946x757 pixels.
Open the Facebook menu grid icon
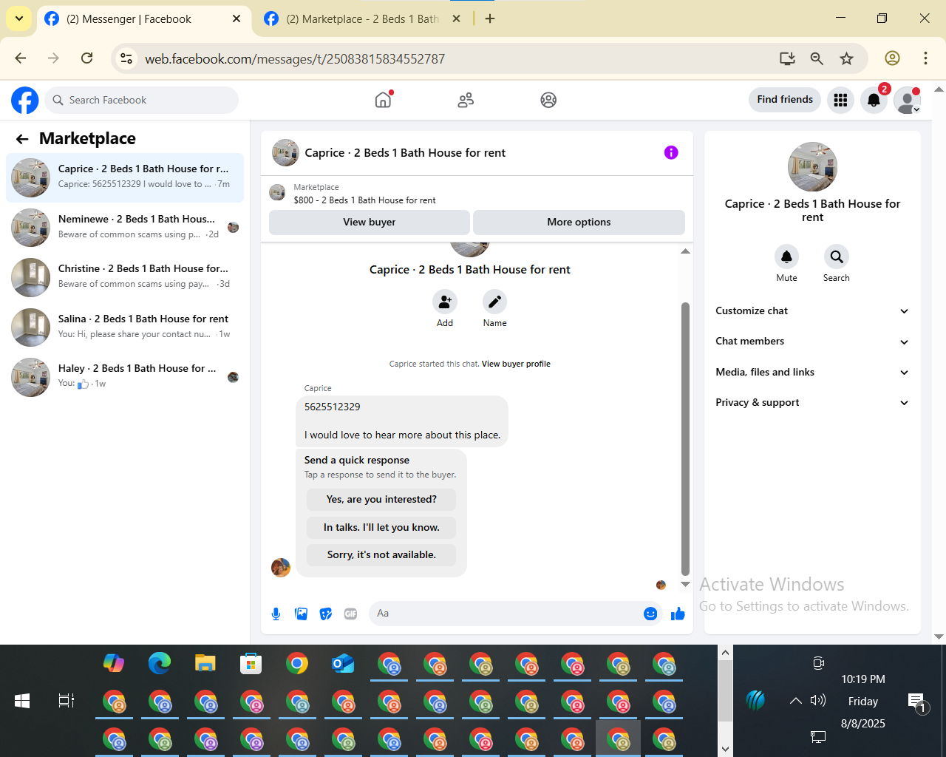(840, 100)
